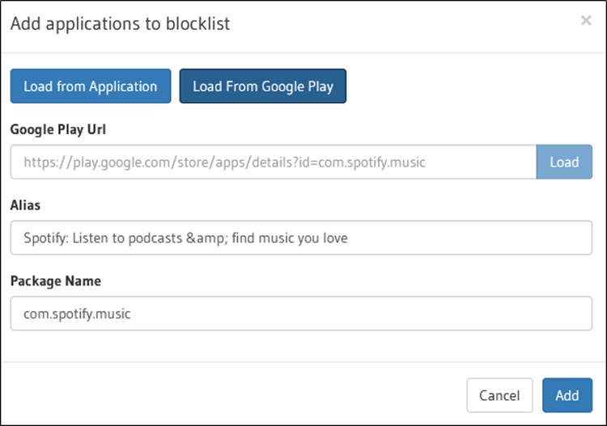Click the Google Play Url label
The height and width of the screenshot is (426, 607).
click(x=58, y=129)
